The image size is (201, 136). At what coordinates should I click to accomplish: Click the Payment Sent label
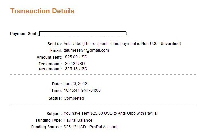point(23,34)
